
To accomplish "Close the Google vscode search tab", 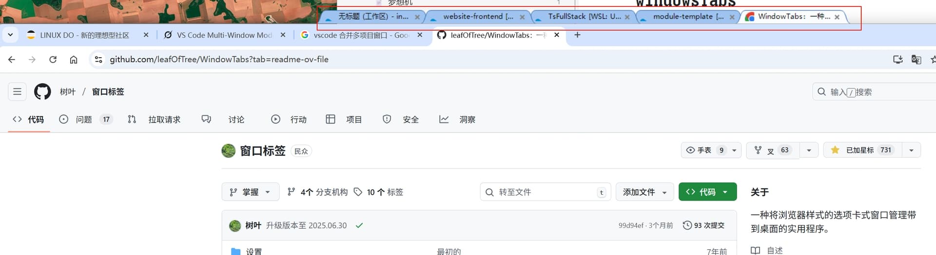I will click(420, 35).
